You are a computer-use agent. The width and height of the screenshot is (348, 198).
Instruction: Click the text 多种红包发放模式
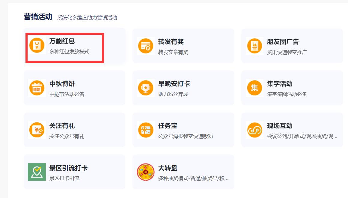click(x=69, y=52)
